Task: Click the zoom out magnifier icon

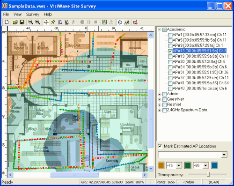Action: (30, 22)
